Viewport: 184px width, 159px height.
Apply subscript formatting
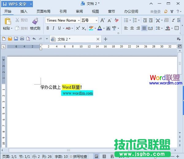click(84, 28)
